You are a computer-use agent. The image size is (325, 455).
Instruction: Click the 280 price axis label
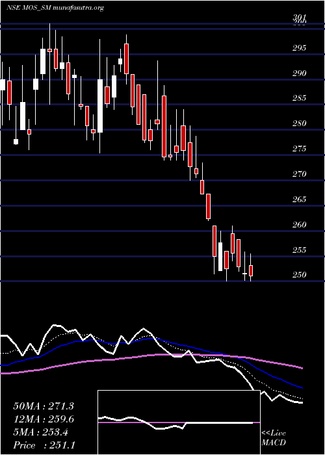click(x=300, y=123)
